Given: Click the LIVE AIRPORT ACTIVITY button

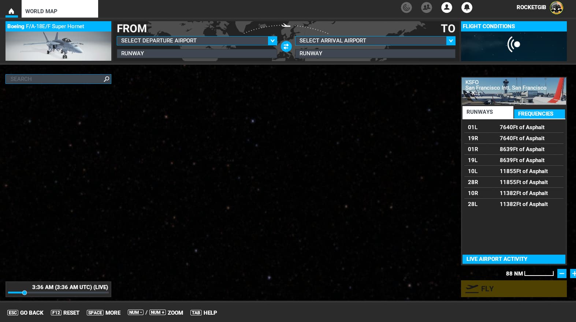Looking at the screenshot, I should tap(514, 259).
